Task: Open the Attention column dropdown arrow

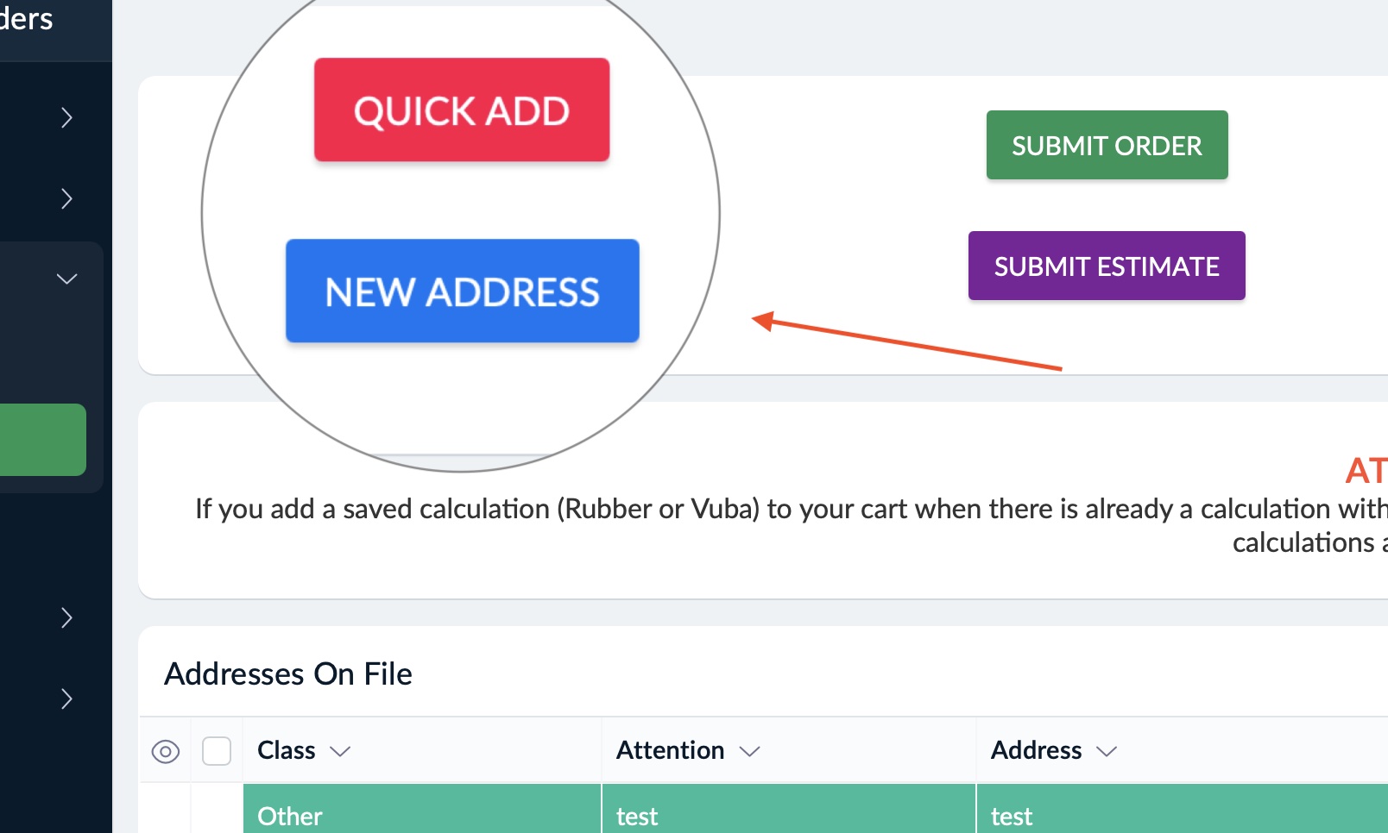Action: [749, 751]
